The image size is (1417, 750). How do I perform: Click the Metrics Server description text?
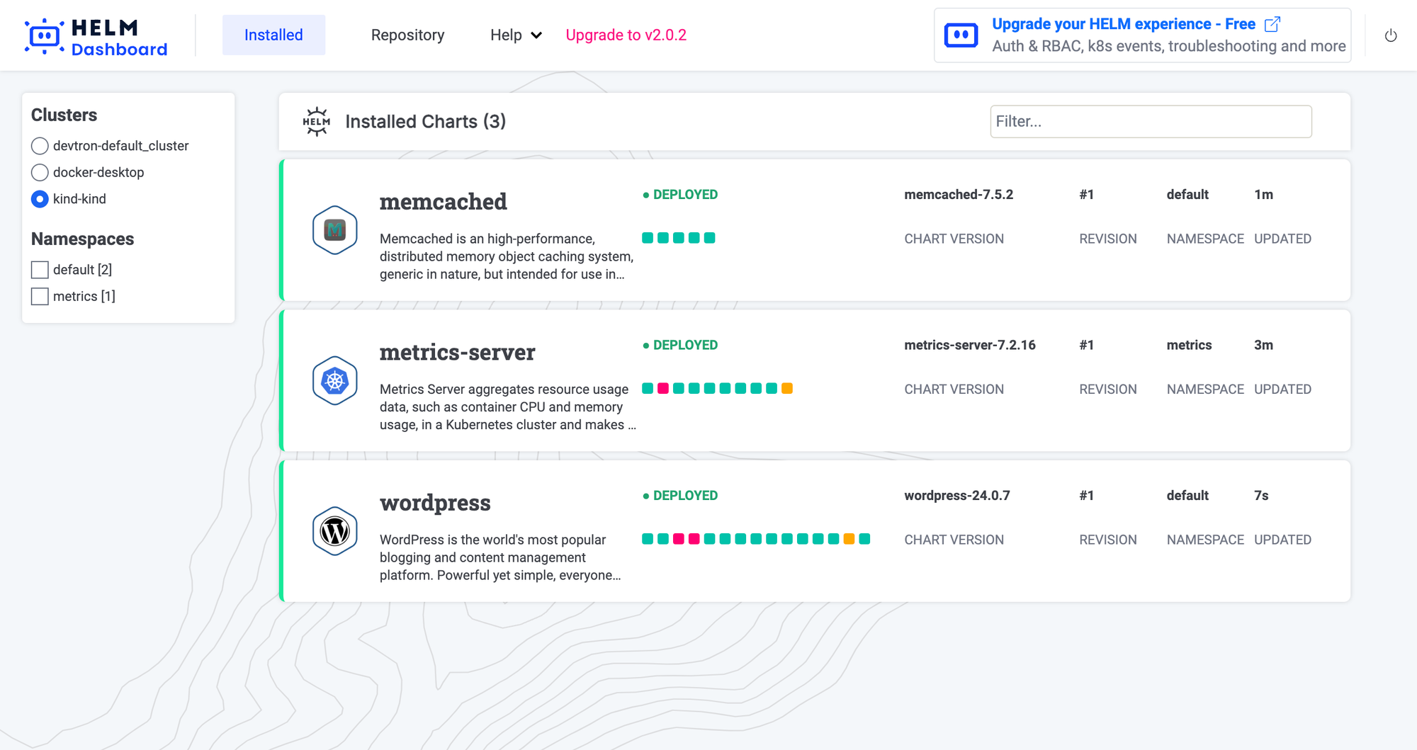tap(508, 407)
